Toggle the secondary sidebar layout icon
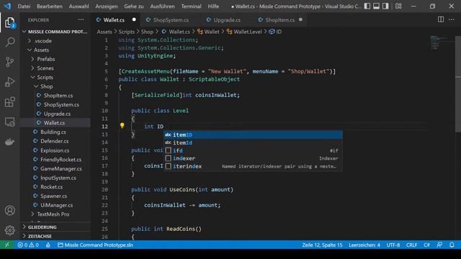 pos(385,6)
